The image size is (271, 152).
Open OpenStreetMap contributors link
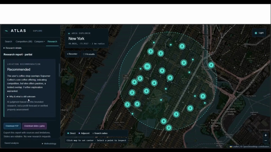click(256, 147)
